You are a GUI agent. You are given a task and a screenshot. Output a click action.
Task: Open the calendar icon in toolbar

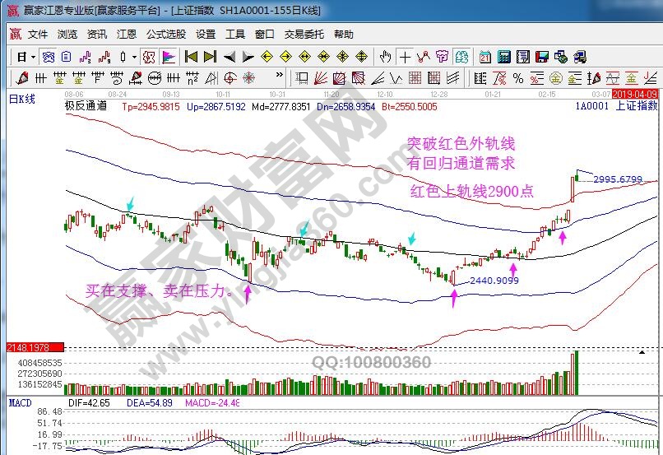484,57
